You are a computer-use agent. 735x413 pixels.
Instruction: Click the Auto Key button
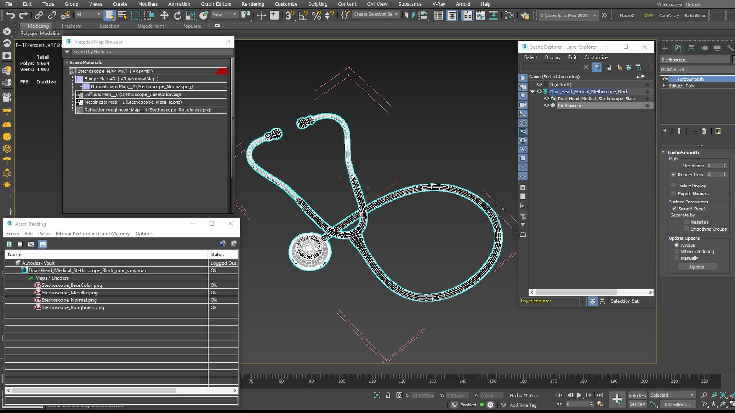[637, 395]
